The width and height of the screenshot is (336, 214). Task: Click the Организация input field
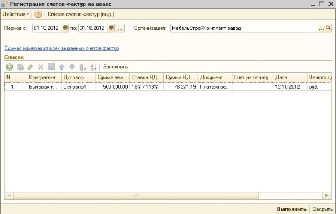pyautogui.click(x=243, y=28)
